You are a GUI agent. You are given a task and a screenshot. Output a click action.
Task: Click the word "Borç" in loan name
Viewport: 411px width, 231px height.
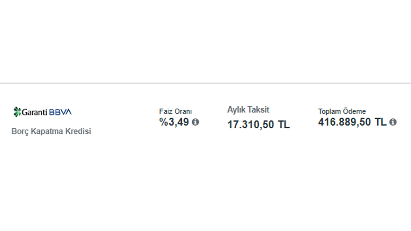point(20,132)
